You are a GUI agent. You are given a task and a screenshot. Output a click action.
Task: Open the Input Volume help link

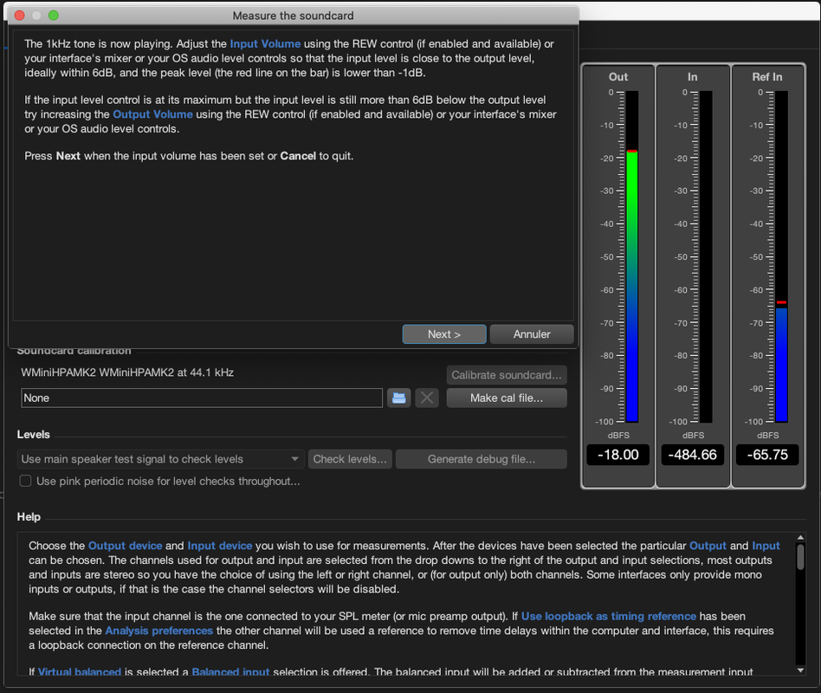point(266,44)
